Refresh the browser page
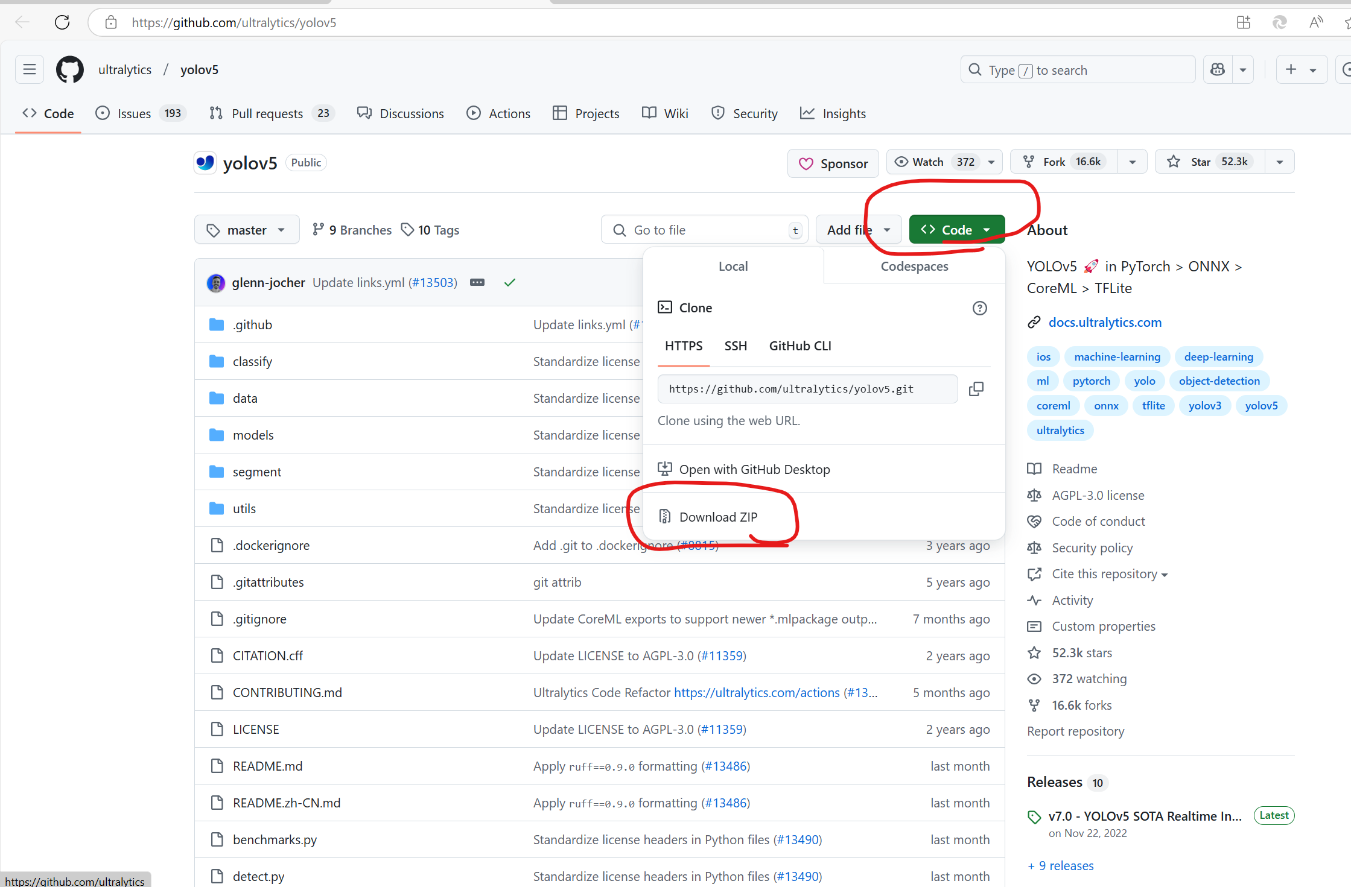Viewport: 1351px width, 887px height. 62,23
